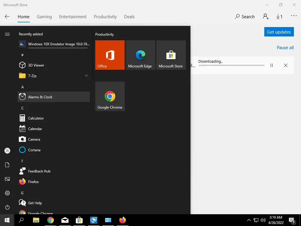Click the network tray icon
This screenshot has width=301, height=226.
point(256,220)
